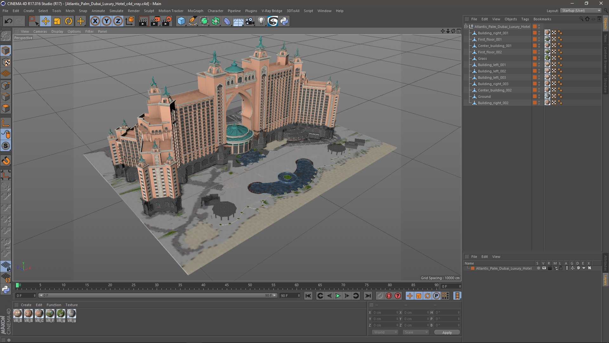Play animation forwards
This screenshot has width=609, height=343.
(338, 296)
